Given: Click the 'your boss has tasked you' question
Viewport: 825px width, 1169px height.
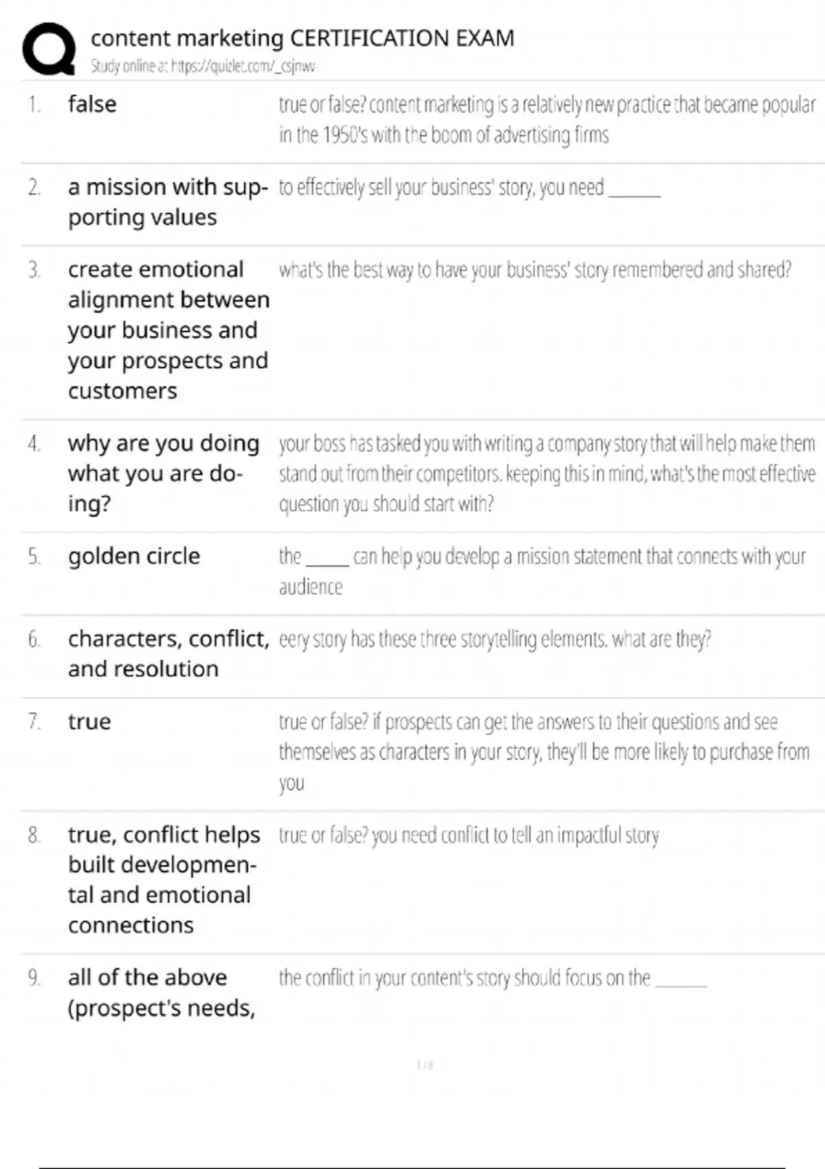Looking at the screenshot, I should tap(547, 473).
